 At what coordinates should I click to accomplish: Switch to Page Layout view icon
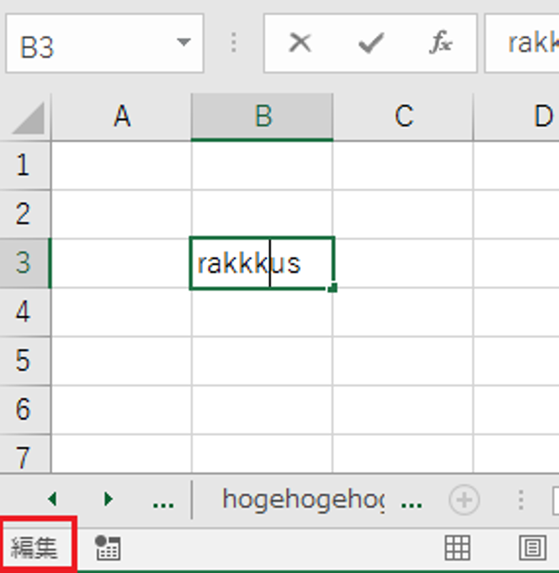click(532, 548)
